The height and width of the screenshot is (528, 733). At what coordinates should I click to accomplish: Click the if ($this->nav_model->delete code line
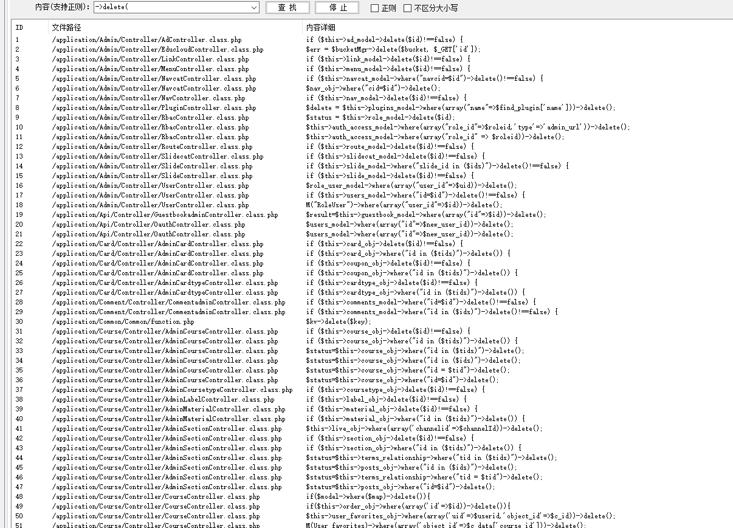point(386,98)
